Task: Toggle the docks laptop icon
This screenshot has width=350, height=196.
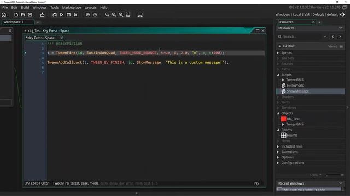Action: point(140,15)
